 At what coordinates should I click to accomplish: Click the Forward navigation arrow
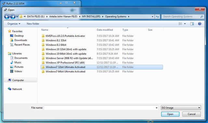[x=13, y=17]
